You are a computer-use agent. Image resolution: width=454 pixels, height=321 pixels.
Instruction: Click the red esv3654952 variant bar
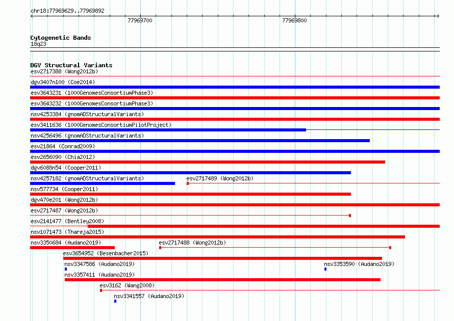(222, 258)
